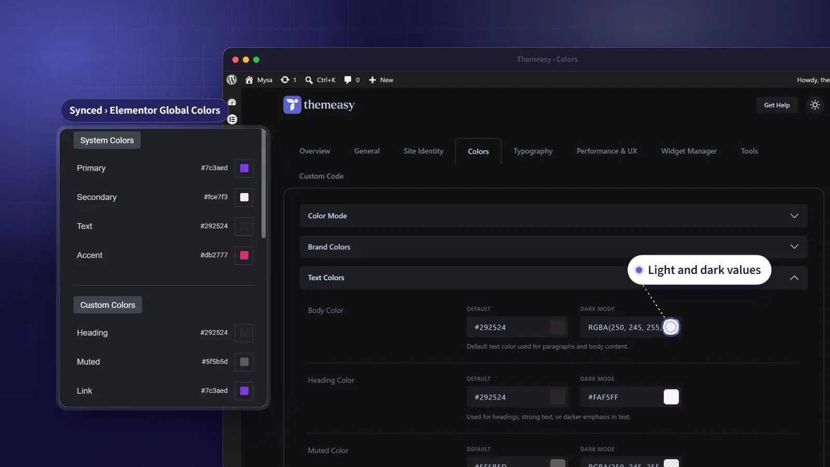Open Heading Color default swatch
The height and width of the screenshot is (467, 830).
558,397
